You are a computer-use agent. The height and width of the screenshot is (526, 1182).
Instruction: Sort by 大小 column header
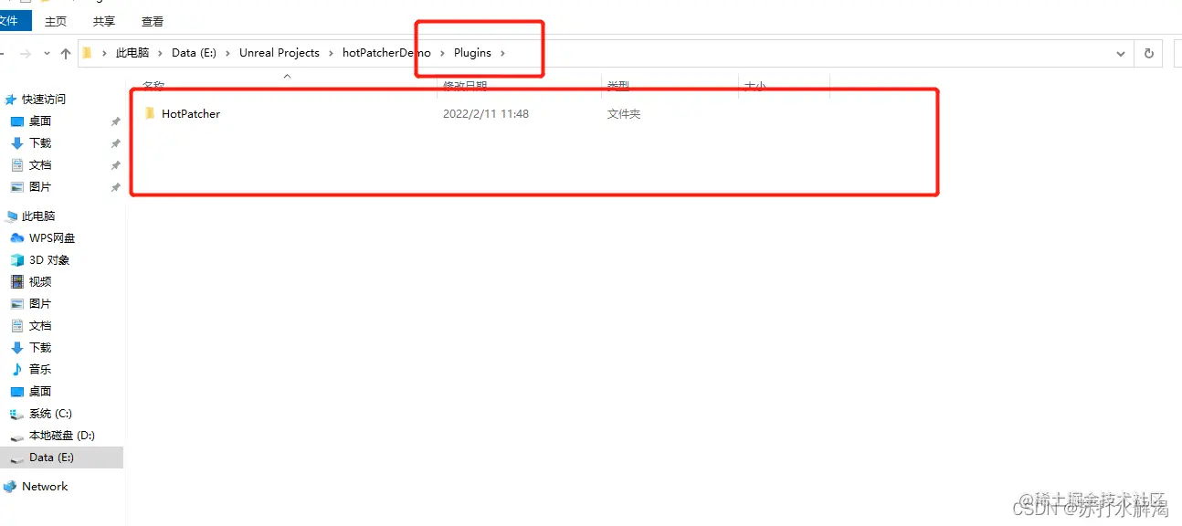pos(755,86)
